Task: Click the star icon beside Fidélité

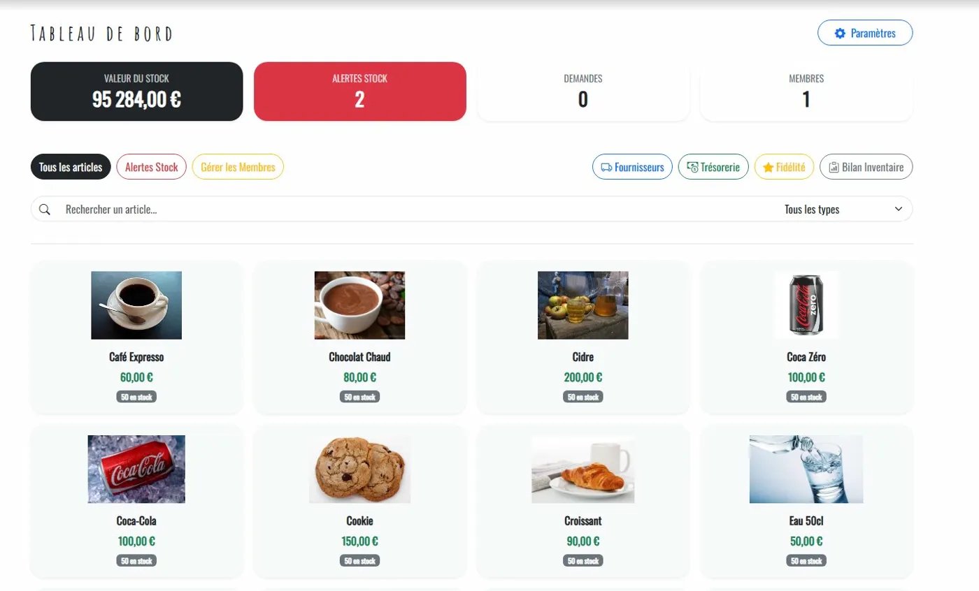Action: (768, 168)
